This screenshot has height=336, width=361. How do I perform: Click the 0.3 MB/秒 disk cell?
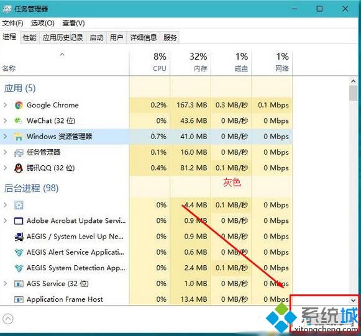click(232, 105)
